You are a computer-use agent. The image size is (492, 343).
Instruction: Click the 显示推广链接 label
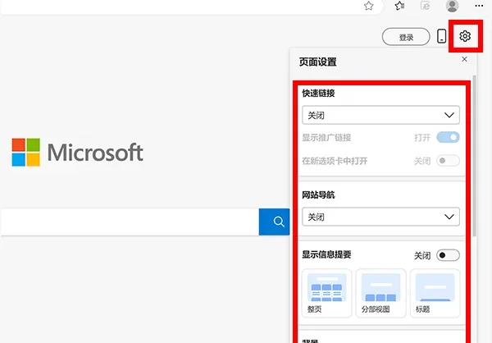(326, 138)
